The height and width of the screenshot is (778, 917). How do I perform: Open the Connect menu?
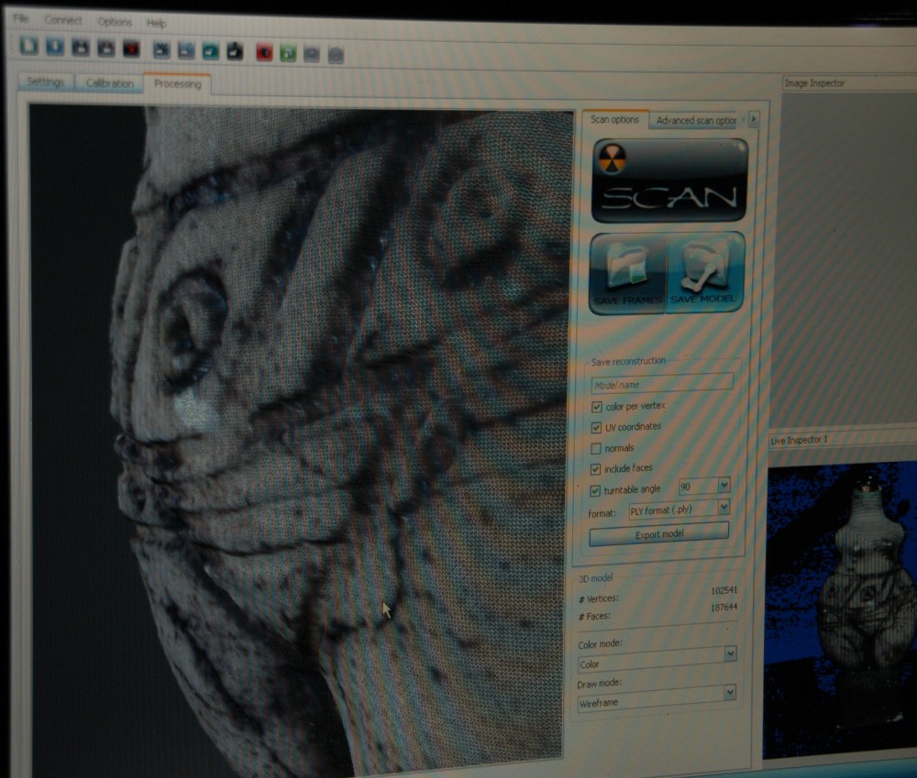[x=63, y=20]
